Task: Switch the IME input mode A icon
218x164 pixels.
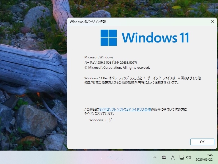Action: click(x=173, y=157)
